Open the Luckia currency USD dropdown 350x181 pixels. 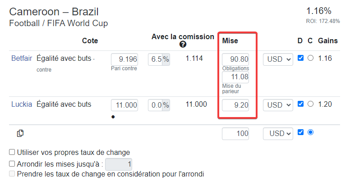278,105
